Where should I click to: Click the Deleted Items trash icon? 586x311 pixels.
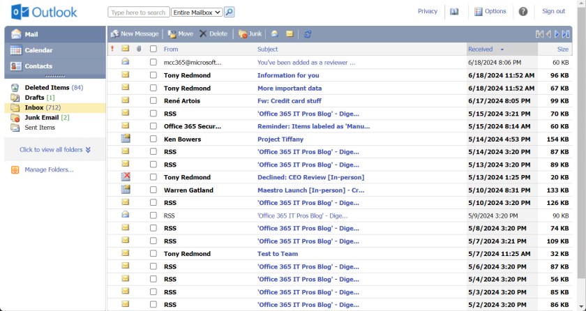(x=15, y=88)
